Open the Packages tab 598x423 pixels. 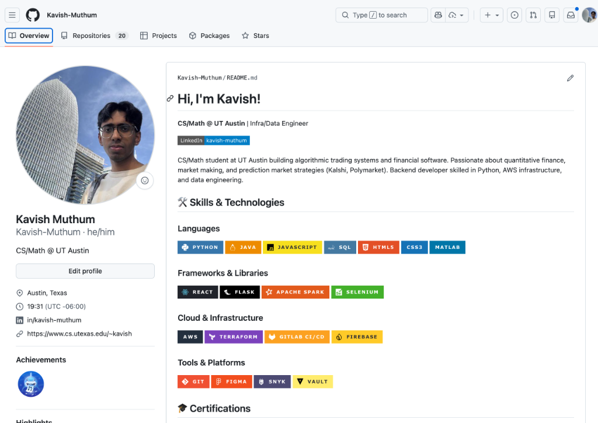pyautogui.click(x=209, y=36)
